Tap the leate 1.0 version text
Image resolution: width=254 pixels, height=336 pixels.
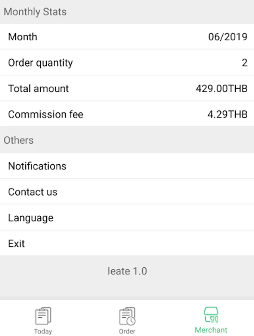(127, 271)
